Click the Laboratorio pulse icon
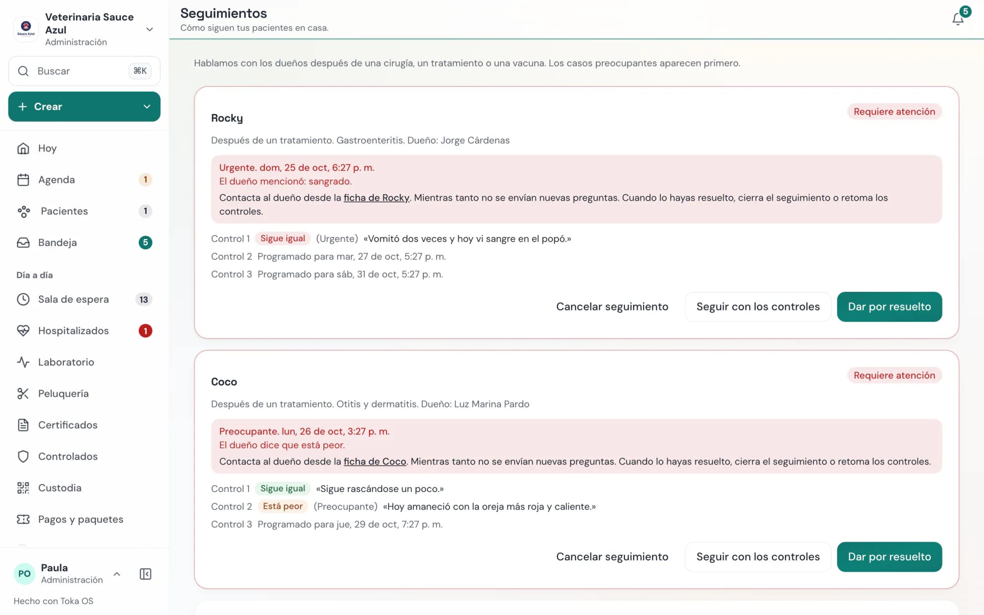The height and width of the screenshot is (615, 984). pyautogui.click(x=23, y=362)
